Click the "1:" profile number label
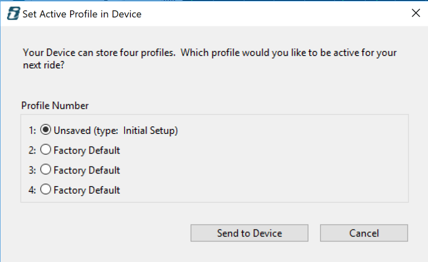The image size is (428, 262). pyautogui.click(x=33, y=131)
